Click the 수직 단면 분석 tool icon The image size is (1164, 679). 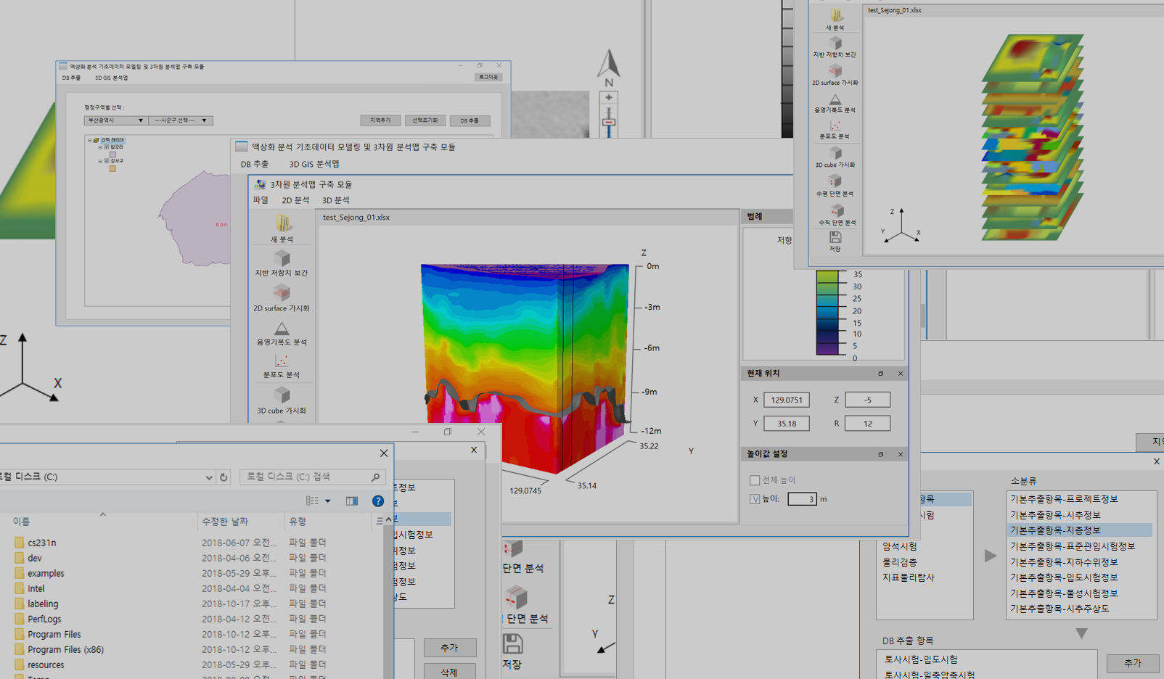tap(837, 210)
